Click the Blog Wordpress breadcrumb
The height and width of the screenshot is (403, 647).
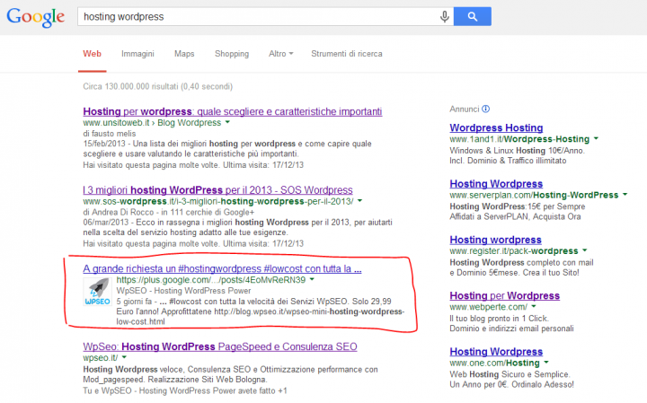pos(189,123)
